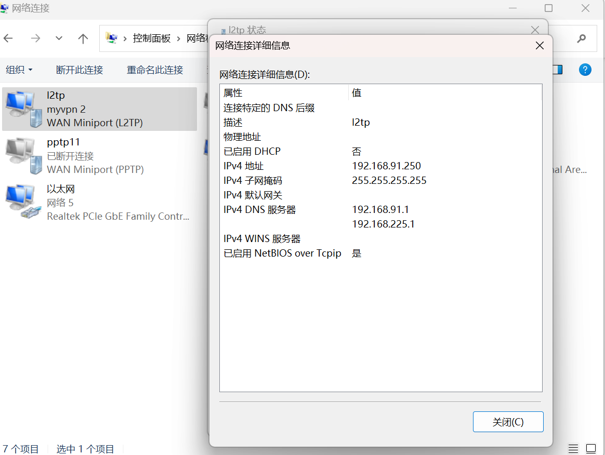This screenshot has height=455, width=605.
Task: Go forward with the right arrow
Action: click(x=35, y=38)
